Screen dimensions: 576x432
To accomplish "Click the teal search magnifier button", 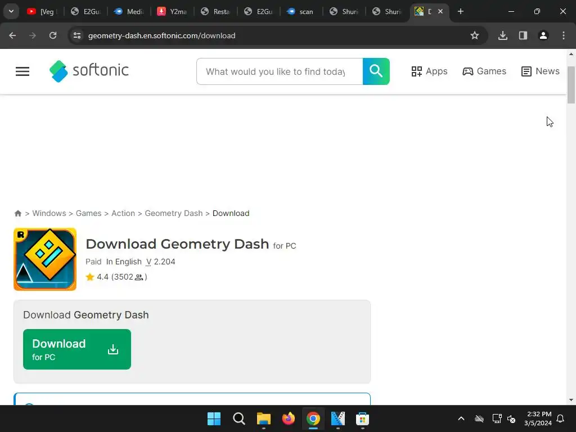I will 376,71.
